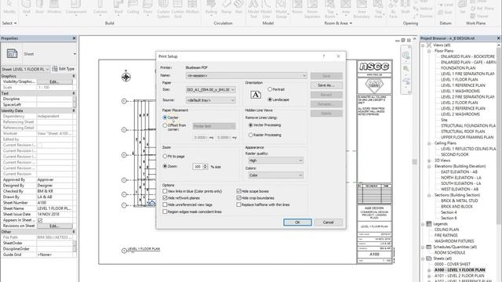This screenshot has height=282, width=502.
Task: Select the Mullion tool
Action: tap(192, 7)
